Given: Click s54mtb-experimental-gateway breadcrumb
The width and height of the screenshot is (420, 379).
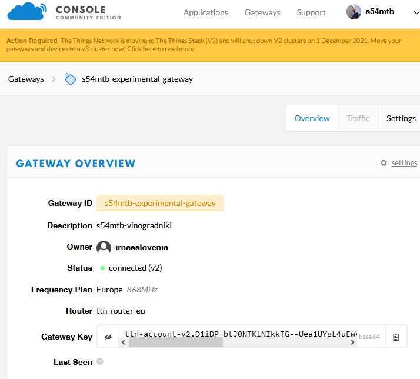Looking at the screenshot, I should [x=137, y=79].
